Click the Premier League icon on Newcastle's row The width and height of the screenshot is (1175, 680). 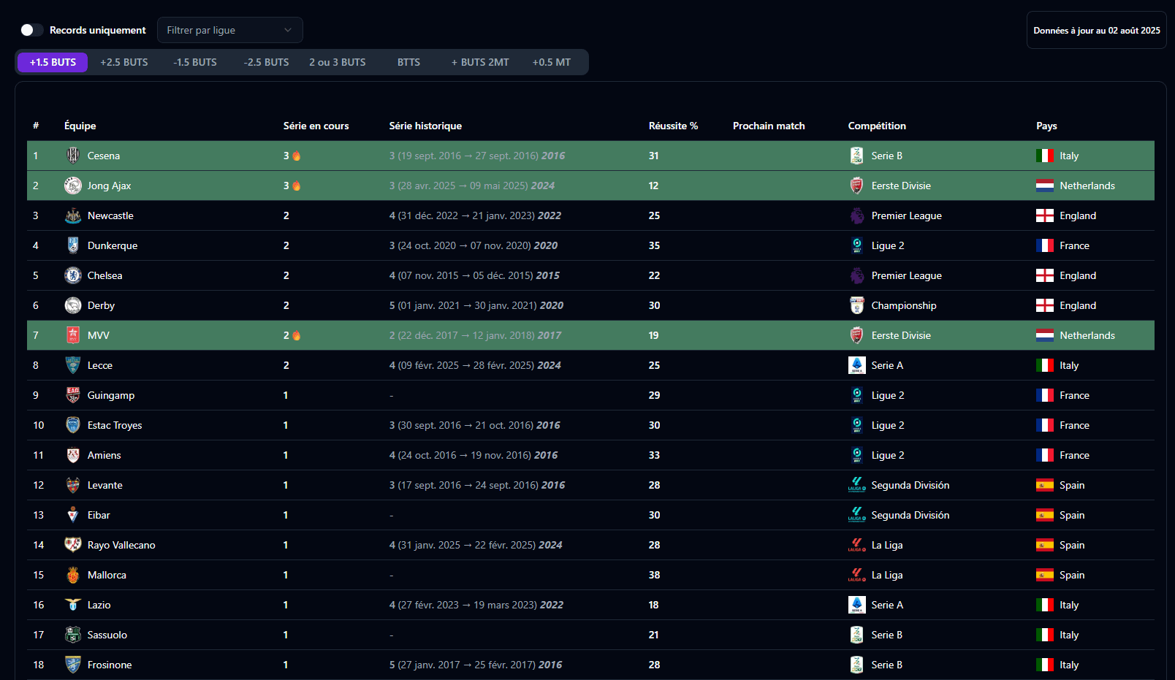856,215
